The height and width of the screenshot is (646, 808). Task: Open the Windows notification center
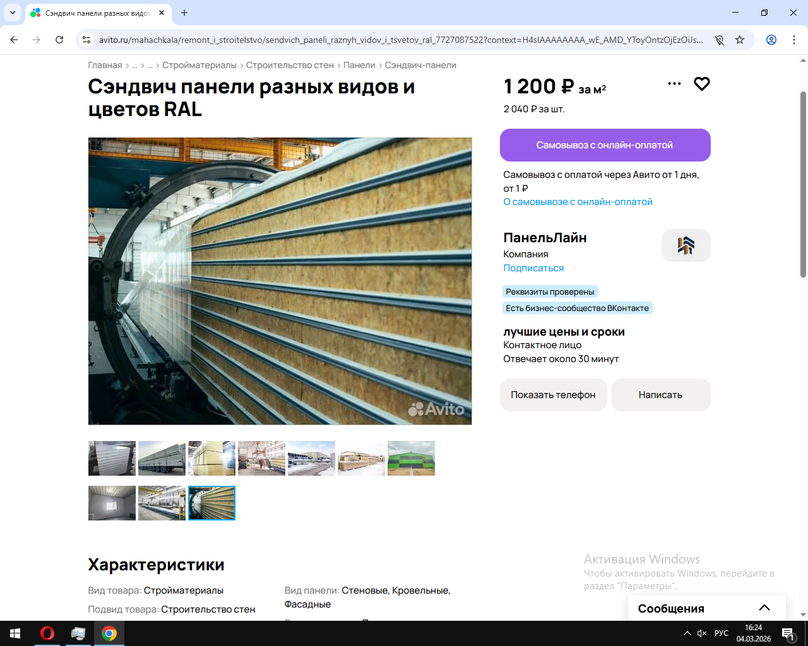point(788,633)
